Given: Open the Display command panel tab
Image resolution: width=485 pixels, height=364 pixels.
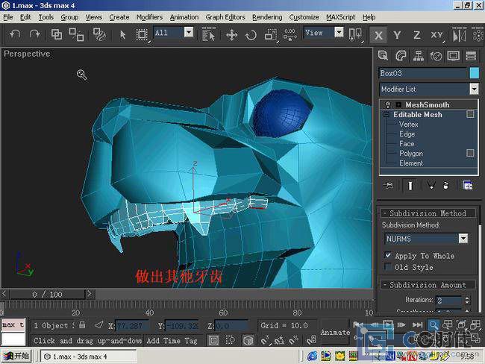Looking at the screenshot, I should (x=454, y=56).
